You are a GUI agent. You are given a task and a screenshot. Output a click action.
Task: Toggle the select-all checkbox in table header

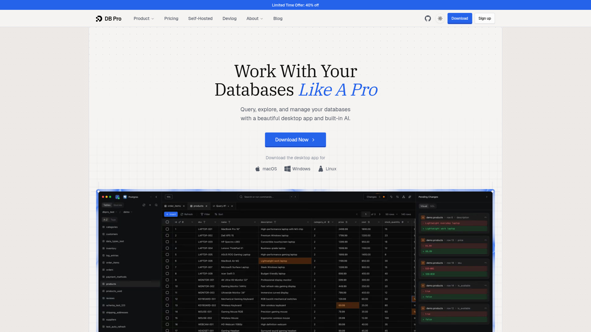(167, 222)
